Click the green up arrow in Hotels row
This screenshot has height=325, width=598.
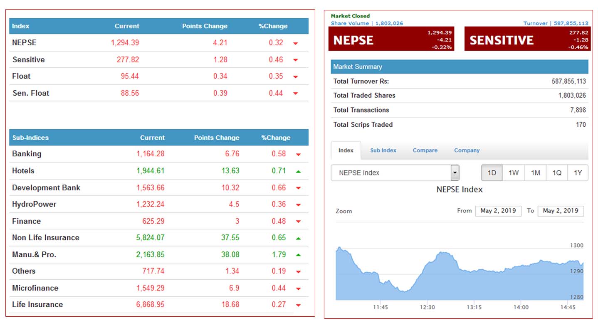point(298,171)
